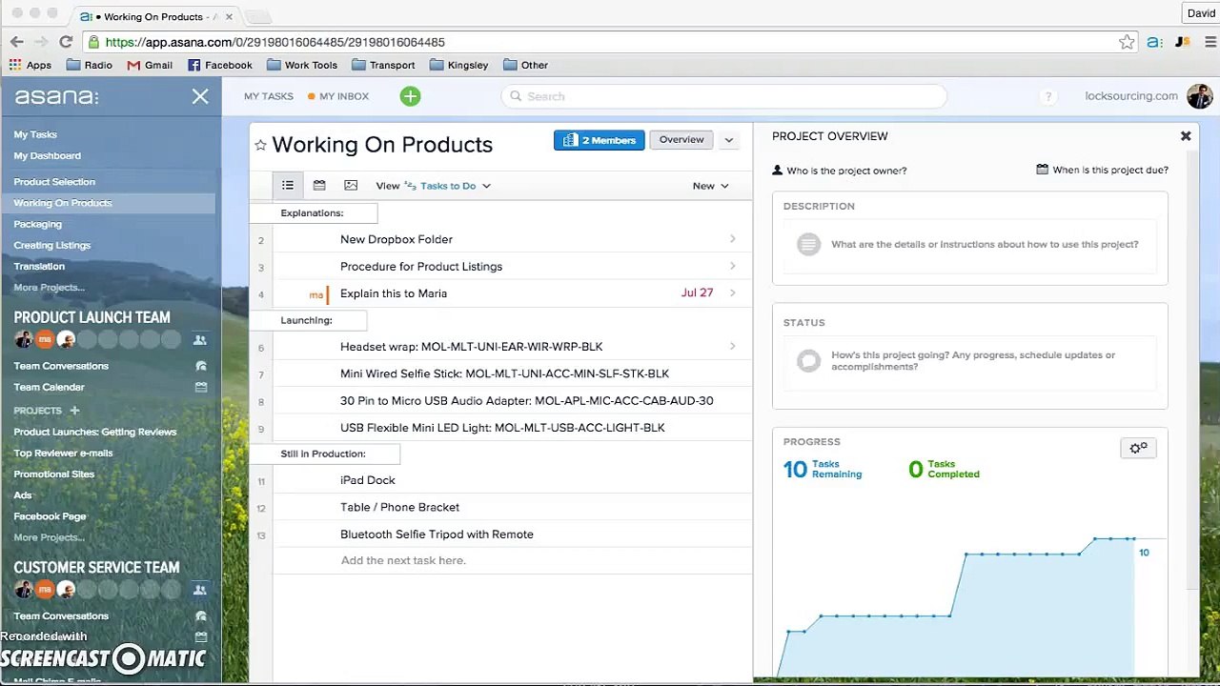
Task: Switch to list view icon
Action: (288, 186)
